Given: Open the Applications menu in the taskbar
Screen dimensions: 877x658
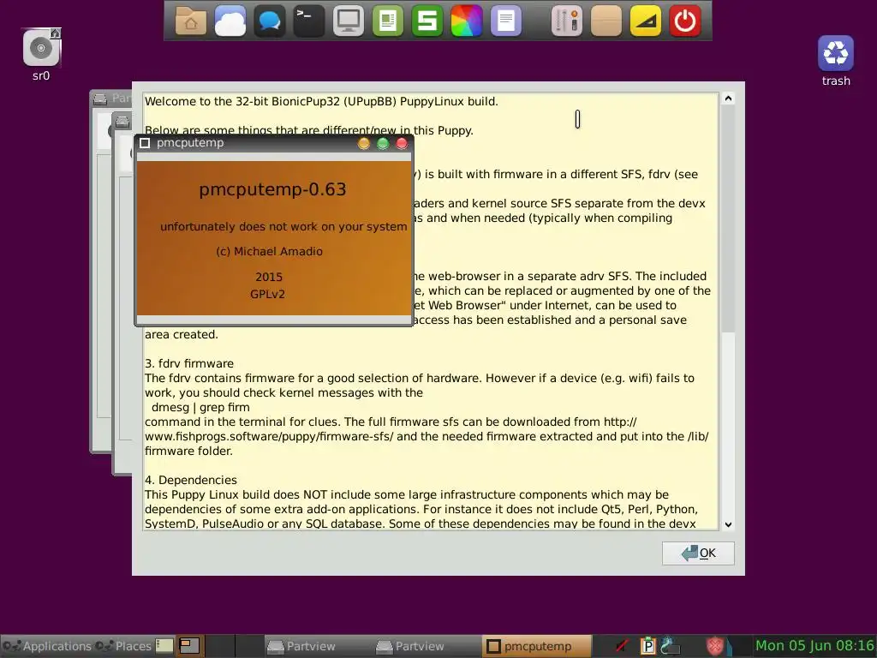Looking at the screenshot, I should (x=48, y=646).
